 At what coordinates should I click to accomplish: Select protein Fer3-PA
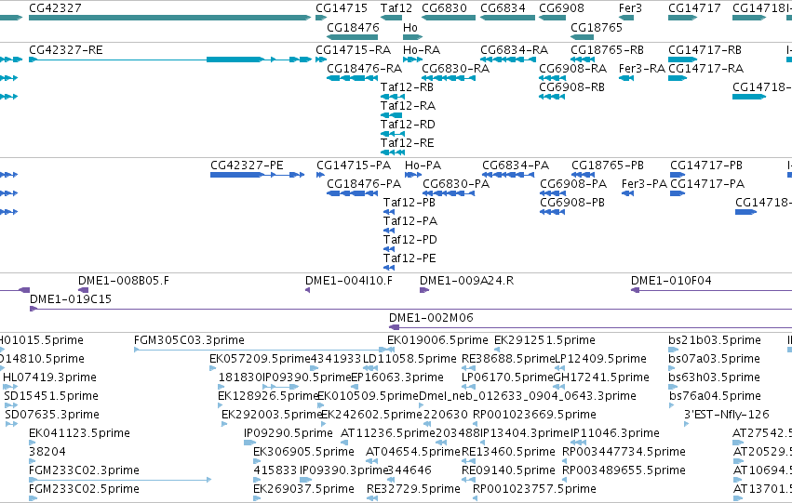(x=644, y=184)
